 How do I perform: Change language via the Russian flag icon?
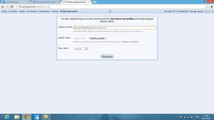coord(195,11)
